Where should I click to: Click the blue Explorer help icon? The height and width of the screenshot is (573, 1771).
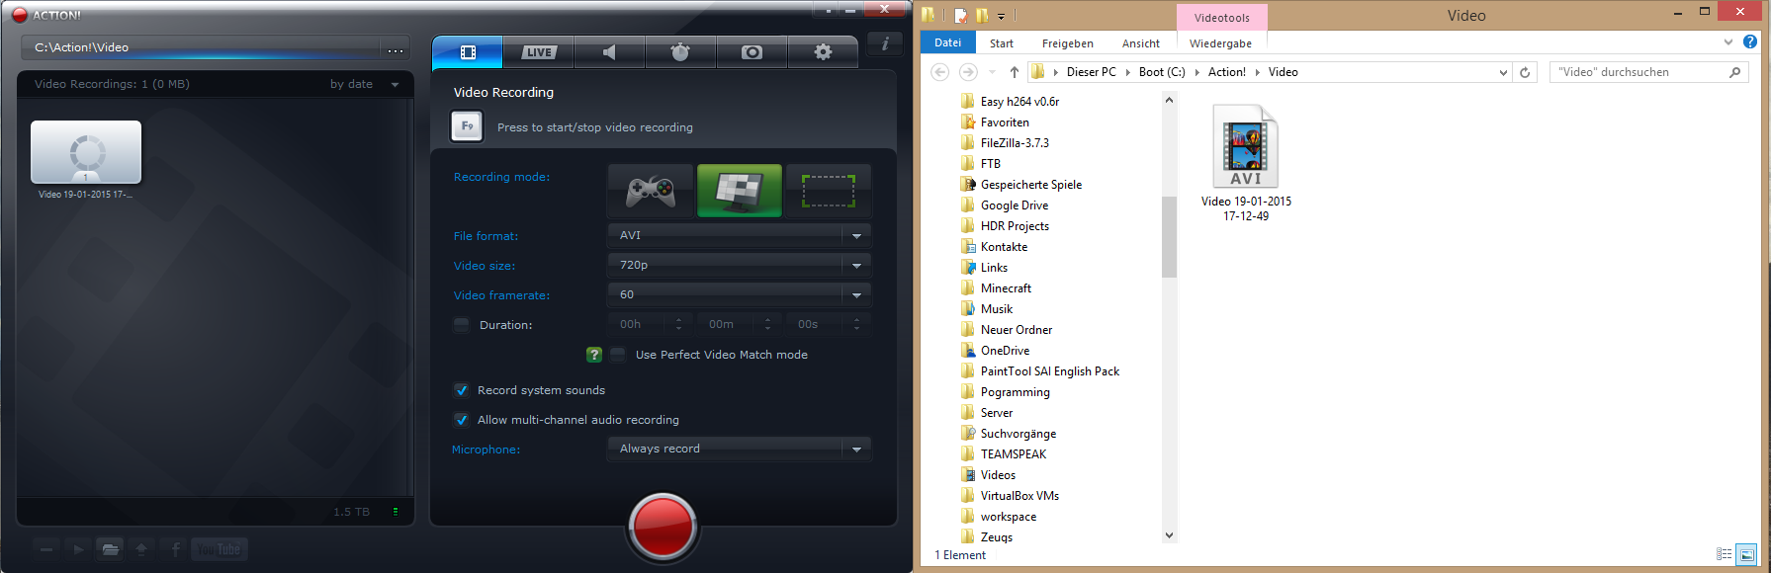click(1750, 42)
